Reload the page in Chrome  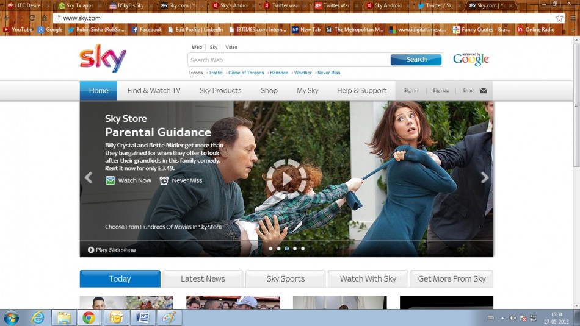(32, 18)
